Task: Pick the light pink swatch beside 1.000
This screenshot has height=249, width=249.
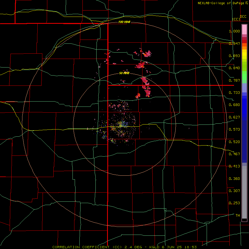Action: [x=244, y=30]
